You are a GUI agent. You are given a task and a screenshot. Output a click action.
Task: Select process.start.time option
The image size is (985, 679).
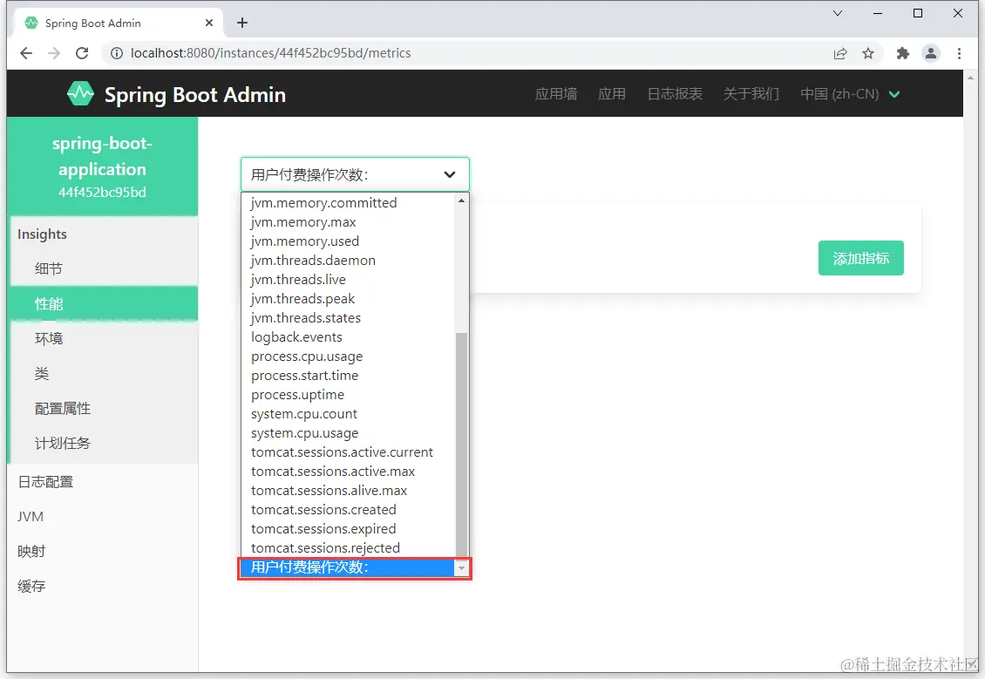(349, 376)
